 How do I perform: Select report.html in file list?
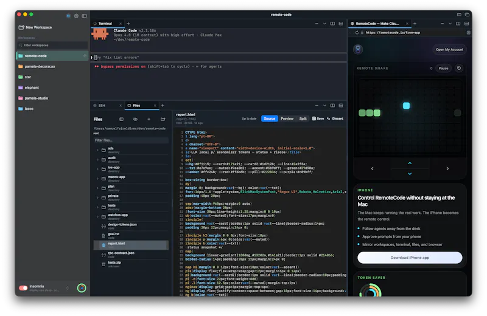click(x=131, y=245)
